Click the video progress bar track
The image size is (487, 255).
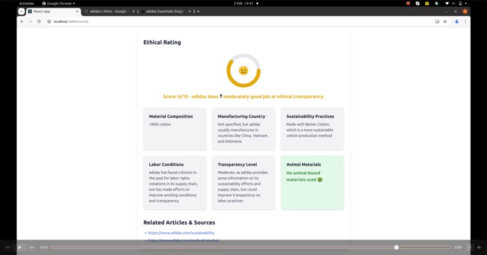pos(251,247)
